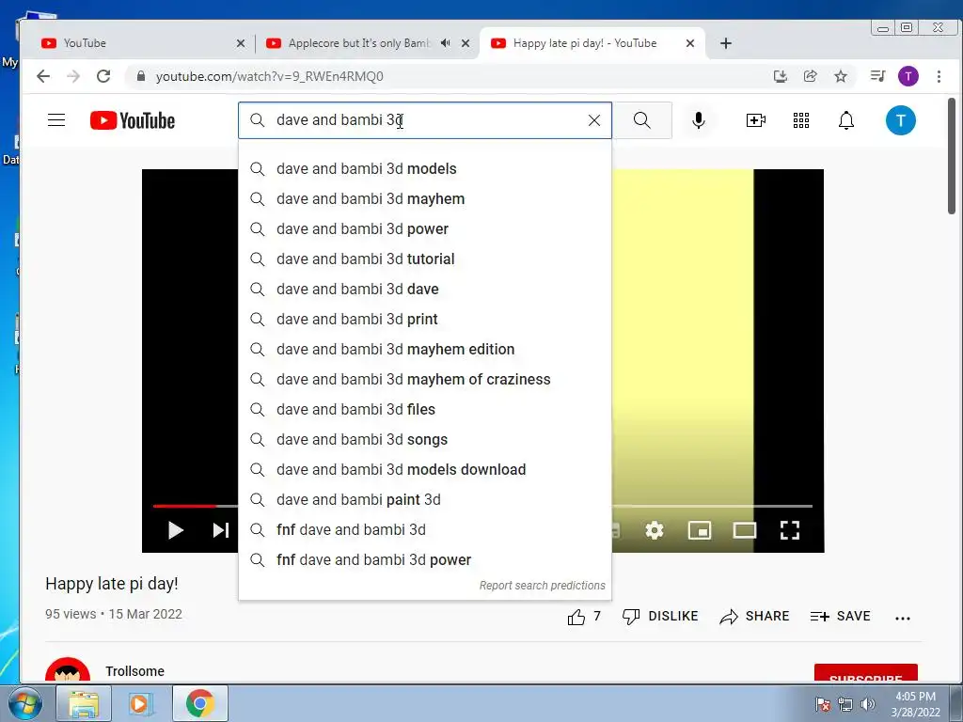Open notifications bell
This screenshot has width=963, height=722.
click(x=846, y=120)
